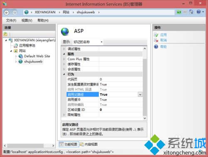Click property grid scrollbar down arrow
The width and height of the screenshot is (208, 157).
tap(145, 118)
